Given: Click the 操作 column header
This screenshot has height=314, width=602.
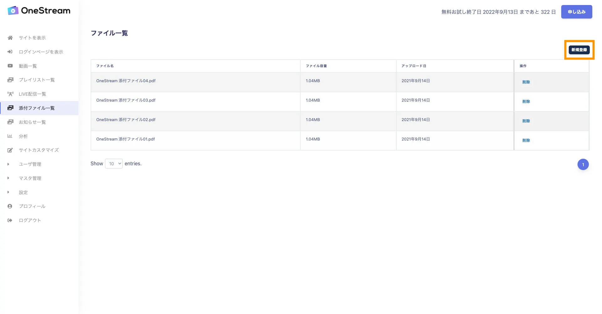Looking at the screenshot, I should click(x=523, y=66).
